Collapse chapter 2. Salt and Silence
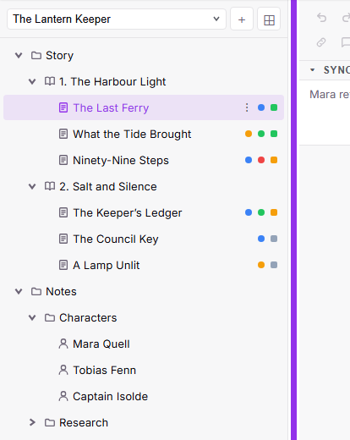This screenshot has height=440, width=350. point(32,187)
